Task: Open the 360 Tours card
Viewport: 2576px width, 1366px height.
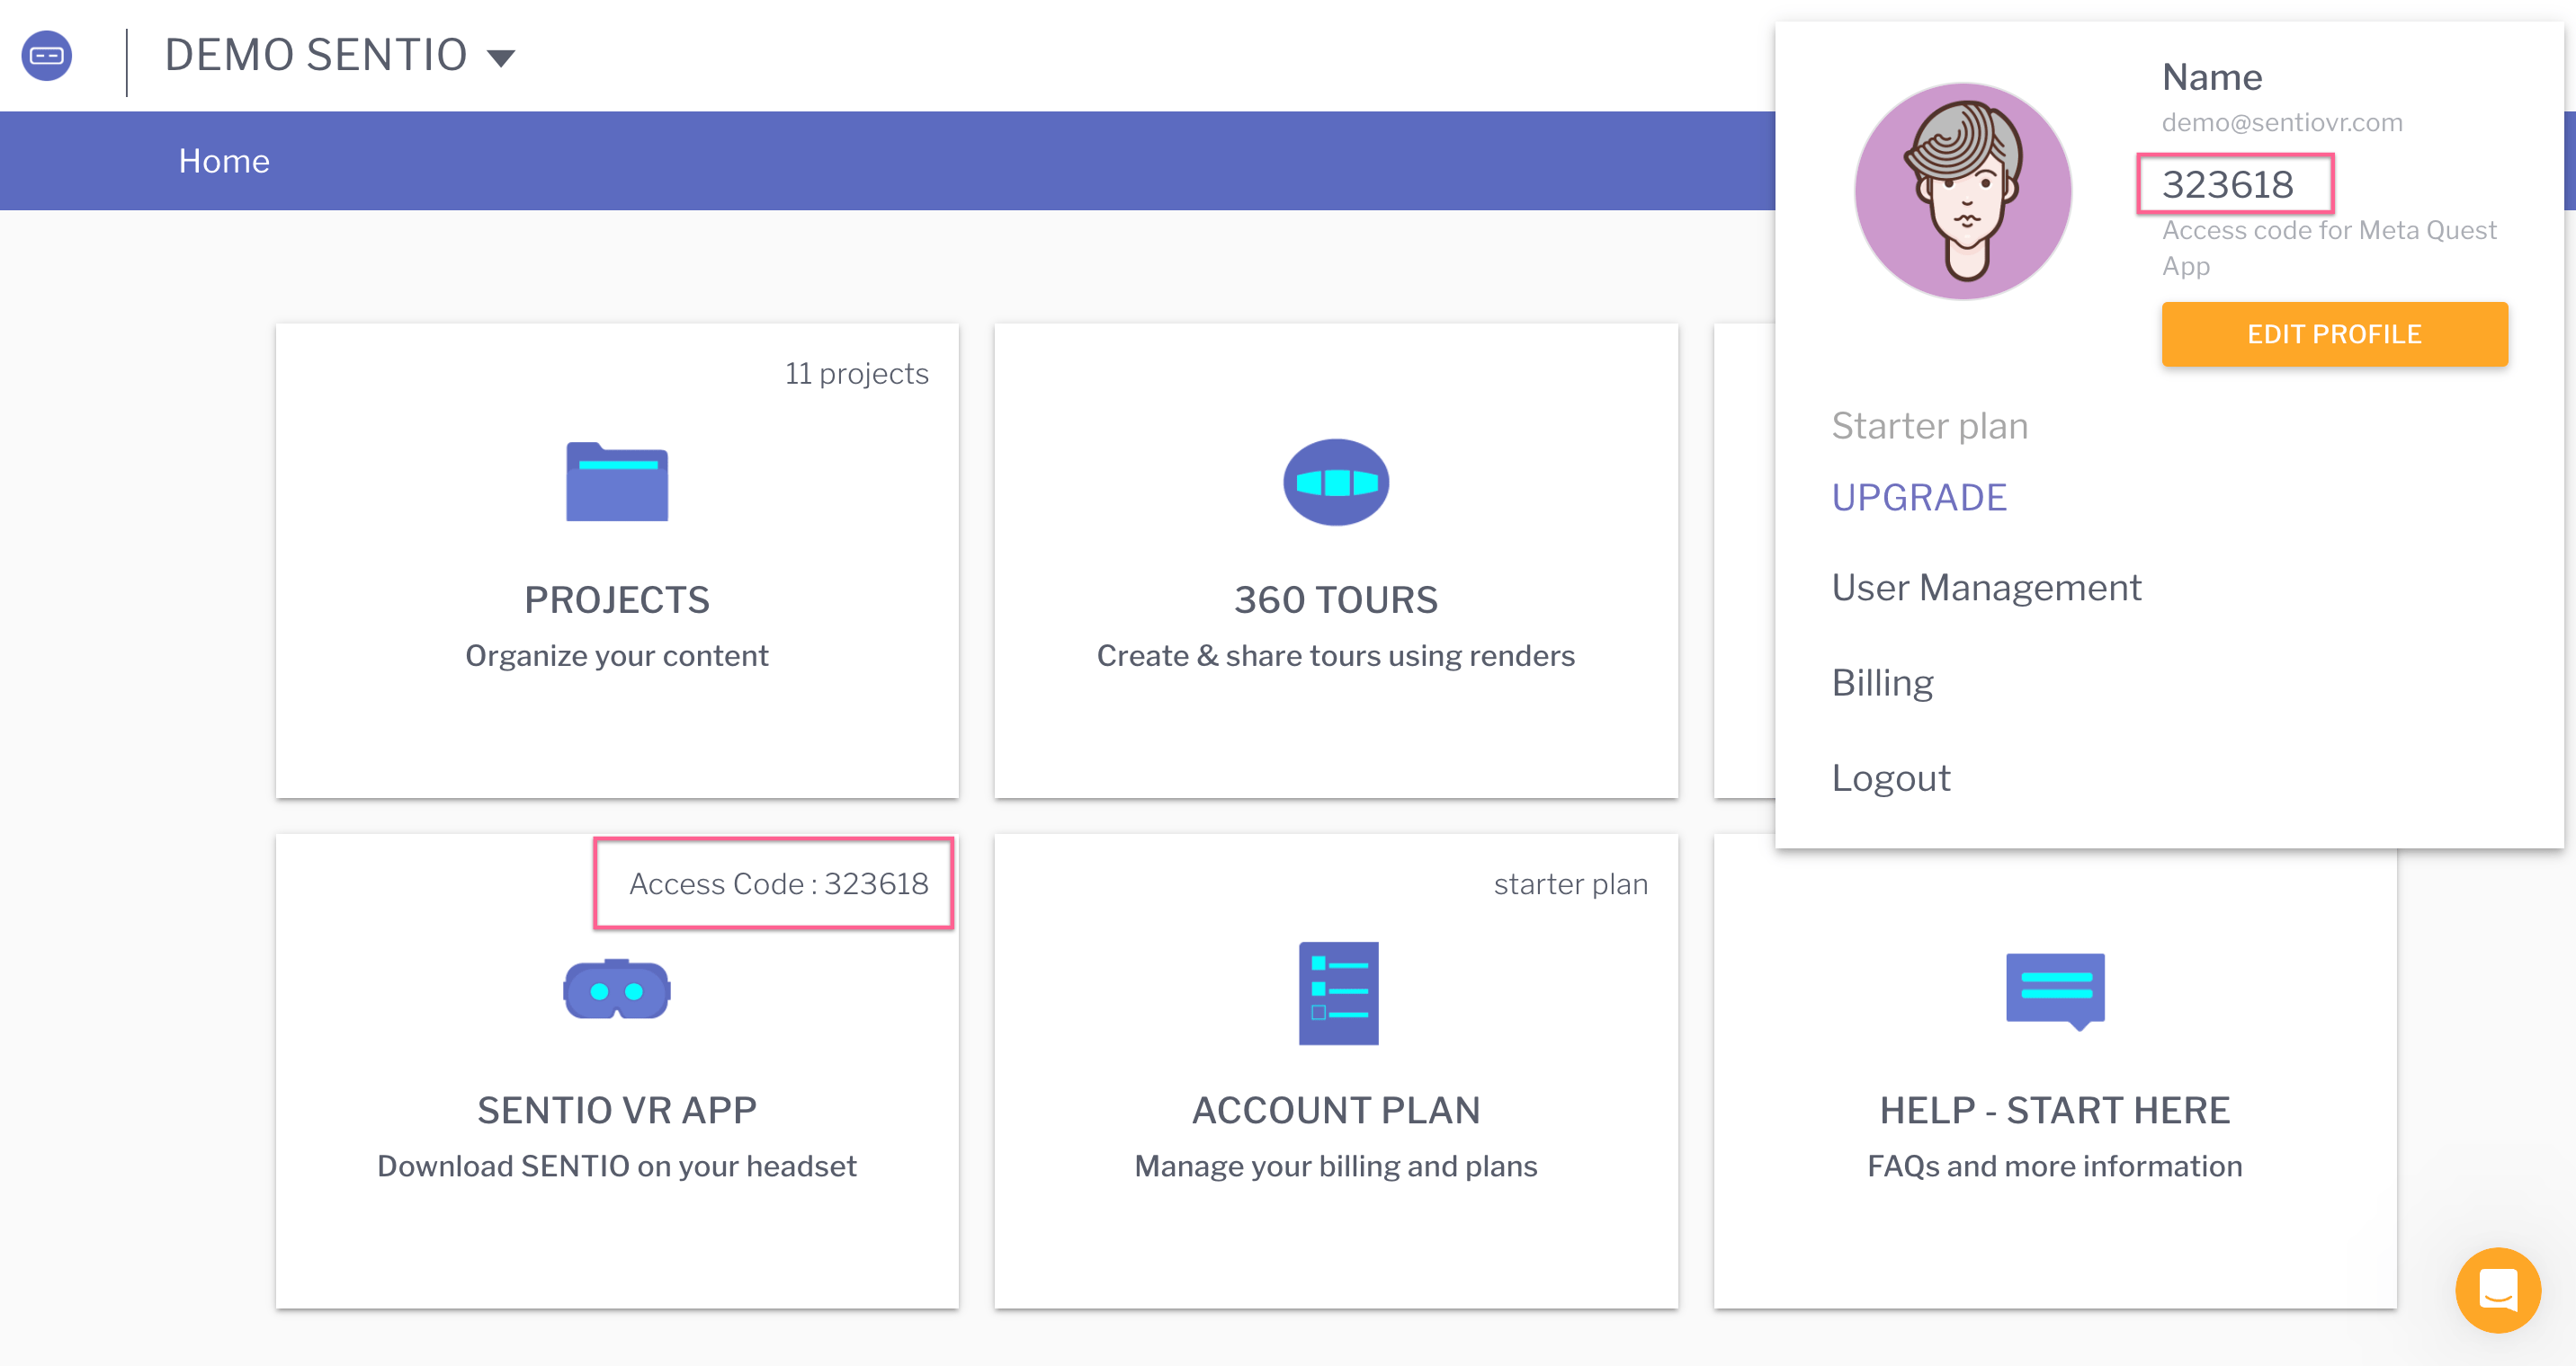Action: point(1336,599)
